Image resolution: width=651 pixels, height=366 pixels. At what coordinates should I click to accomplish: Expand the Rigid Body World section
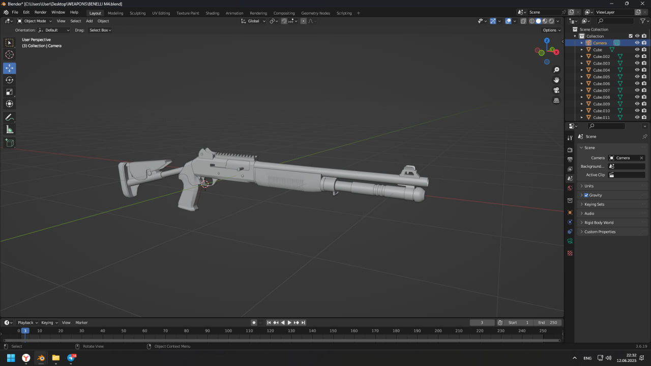[x=599, y=223]
